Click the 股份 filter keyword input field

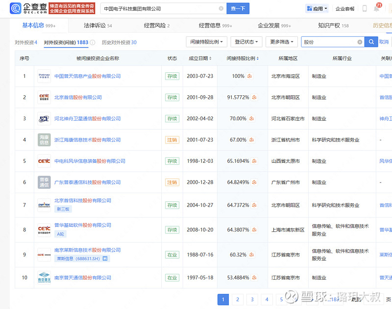pyautogui.click(x=328, y=42)
